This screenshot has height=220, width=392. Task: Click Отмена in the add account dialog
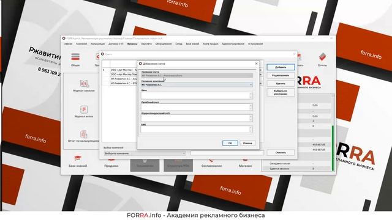click(247, 143)
